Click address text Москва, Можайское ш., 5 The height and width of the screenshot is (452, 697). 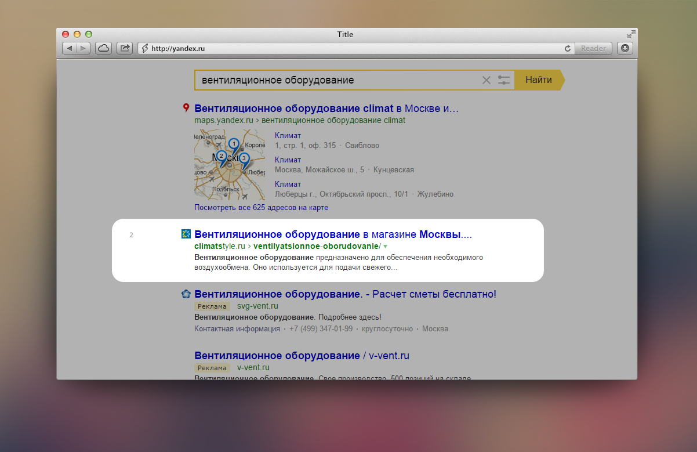[320, 170]
